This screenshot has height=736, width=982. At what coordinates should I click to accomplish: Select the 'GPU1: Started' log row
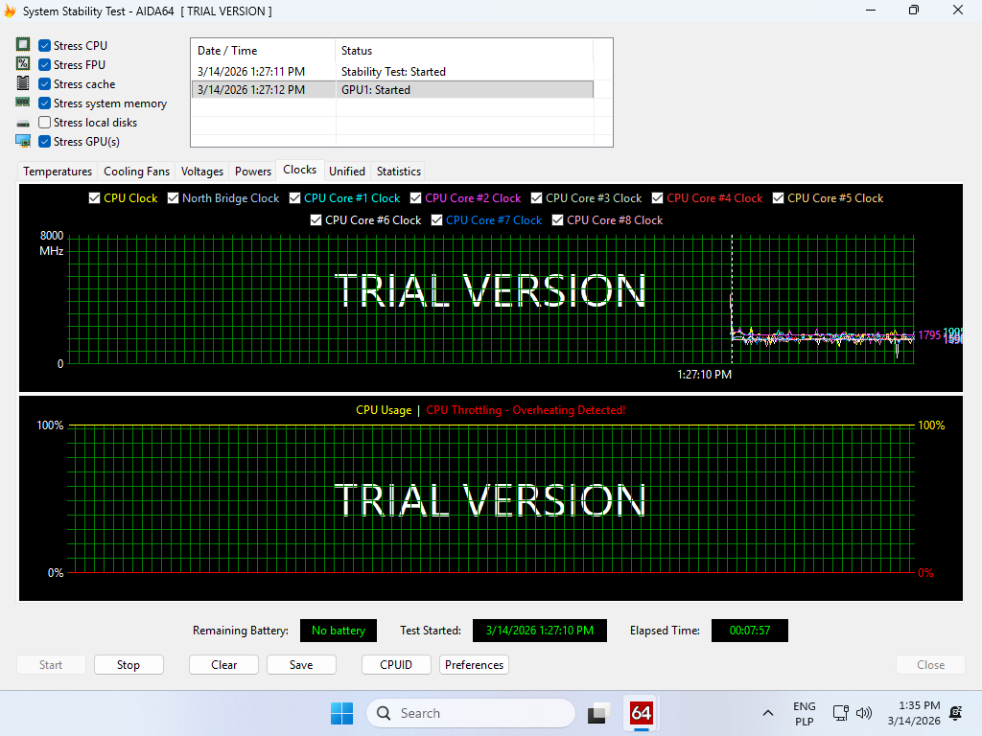pyautogui.click(x=392, y=89)
